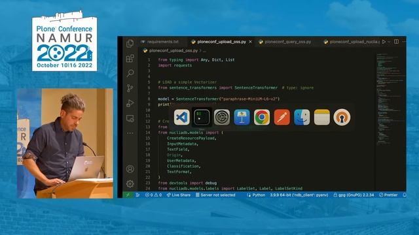Open the Extensions view icon
Screen dimensions: 419x235
130,58
